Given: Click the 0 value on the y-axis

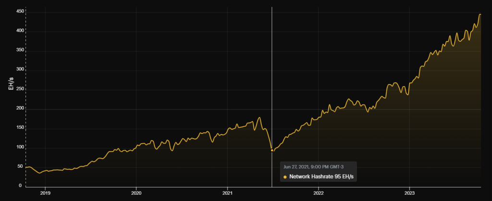Looking at the screenshot, I should 21,186.
